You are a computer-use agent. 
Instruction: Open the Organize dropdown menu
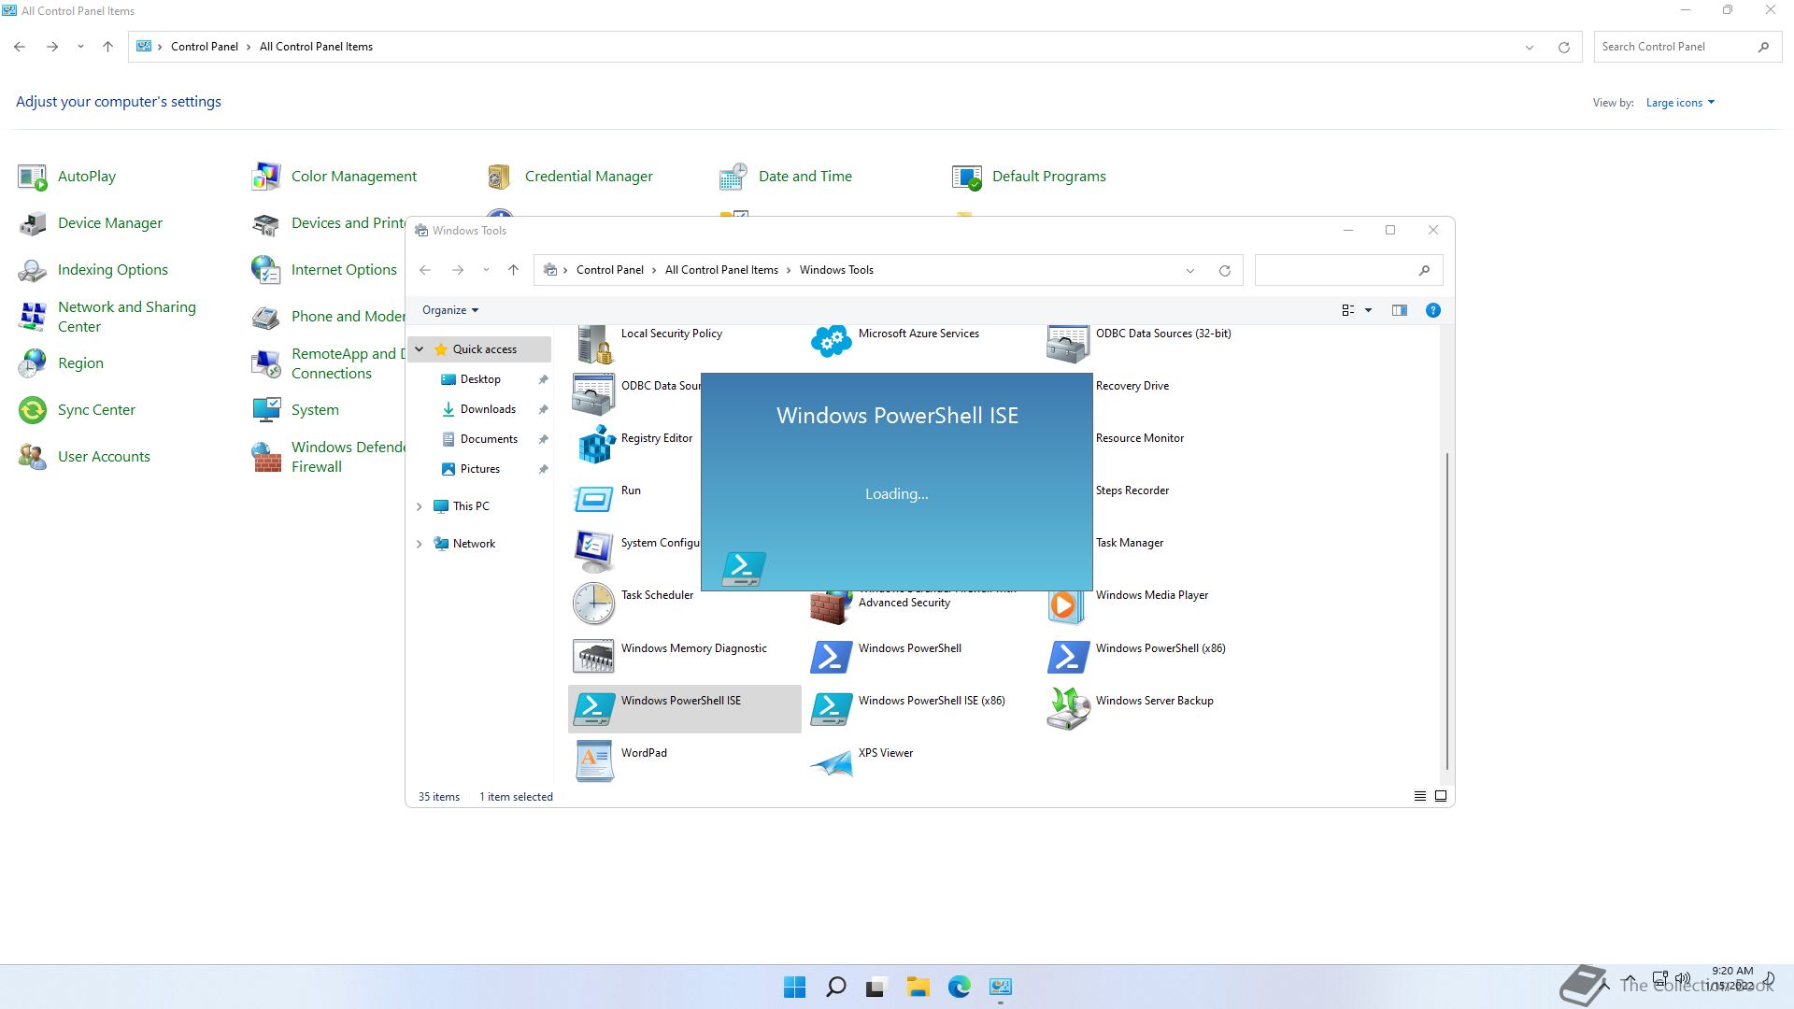pos(450,310)
